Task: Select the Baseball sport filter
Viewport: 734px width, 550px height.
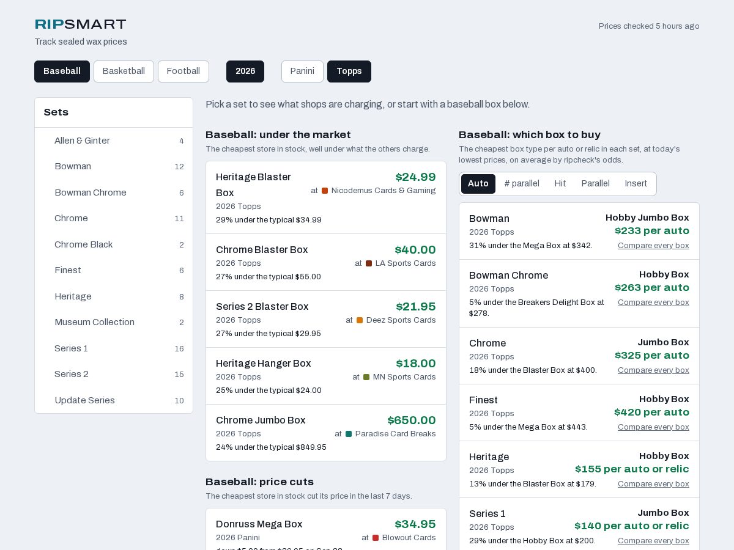Action: tap(62, 71)
